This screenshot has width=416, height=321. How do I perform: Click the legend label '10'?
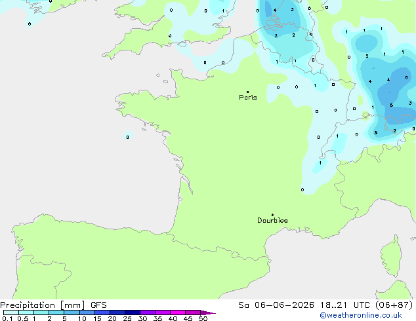coord(82,318)
